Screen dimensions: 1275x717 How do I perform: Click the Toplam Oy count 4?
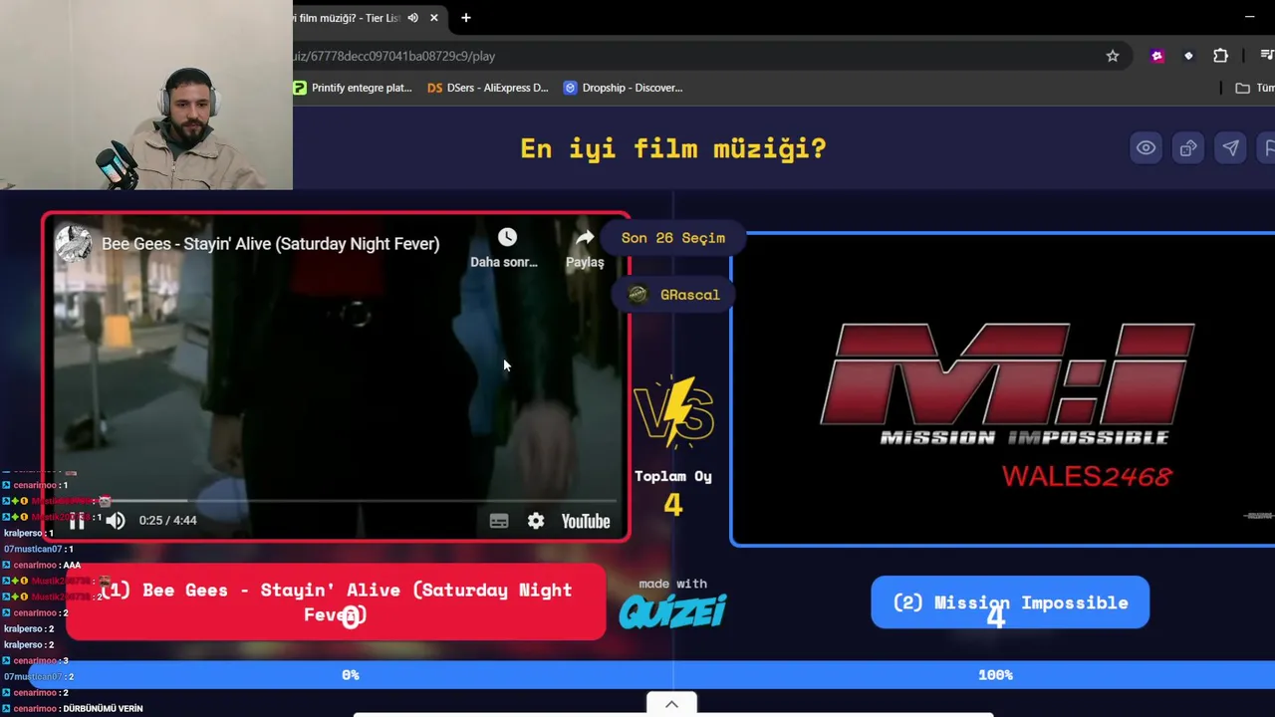pyautogui.click(x=673, y=505)
